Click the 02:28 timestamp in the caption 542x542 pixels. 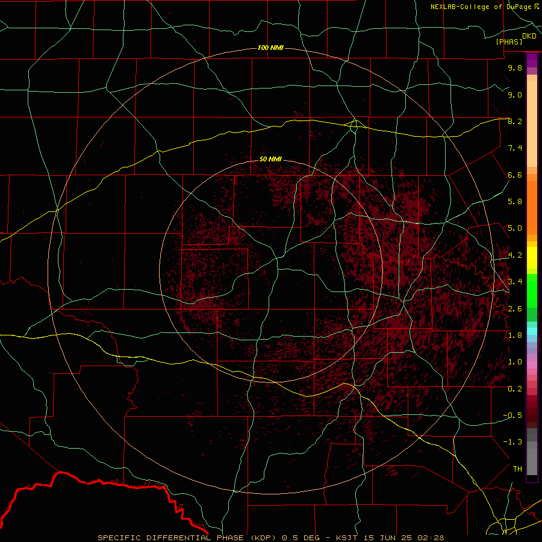pyautogui.click(x=431, y=538)
